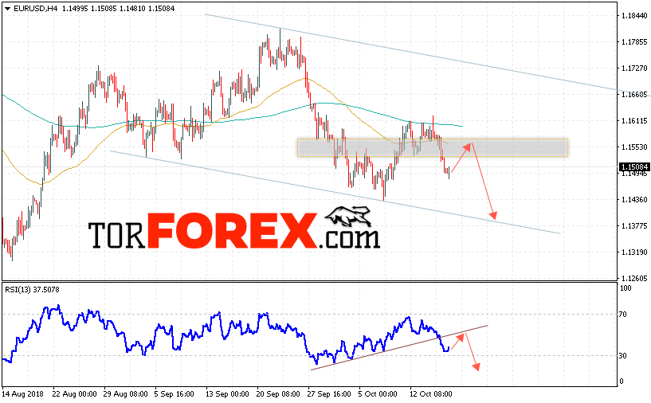The height and width of the screenshot is (403, 651).
Task: Click the 22 Aug 00:00 date label
Action: point(74,394)
